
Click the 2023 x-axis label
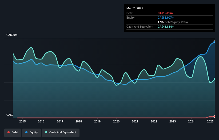173,121
